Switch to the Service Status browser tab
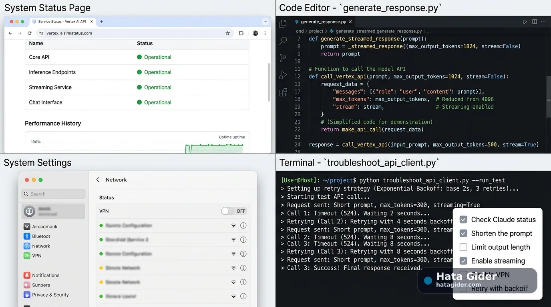Viewport: 551px width, 307px height. (62, 22)
